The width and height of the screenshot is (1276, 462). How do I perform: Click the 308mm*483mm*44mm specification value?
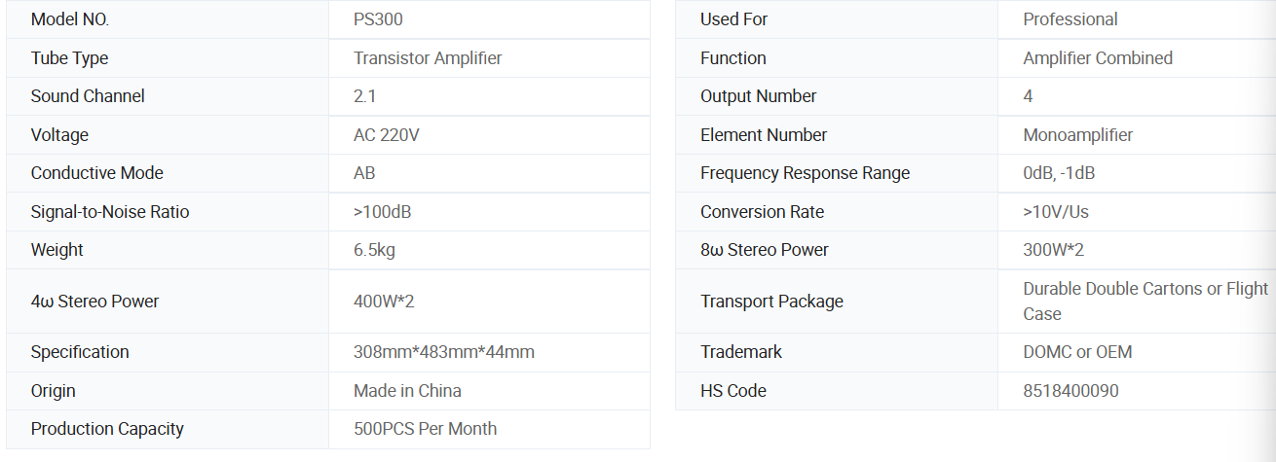tap(443, 352)
